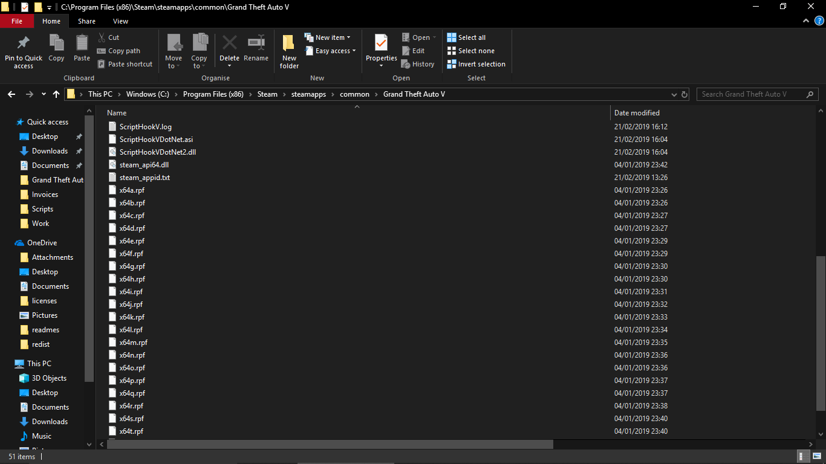
Task: Open Invoices in Quick access
Action: click(x=45, y=195)
